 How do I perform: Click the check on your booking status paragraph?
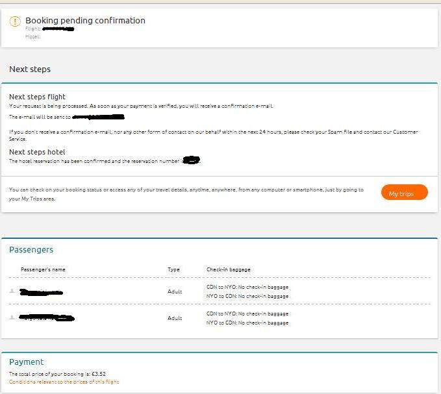click(x=186, y=194)
